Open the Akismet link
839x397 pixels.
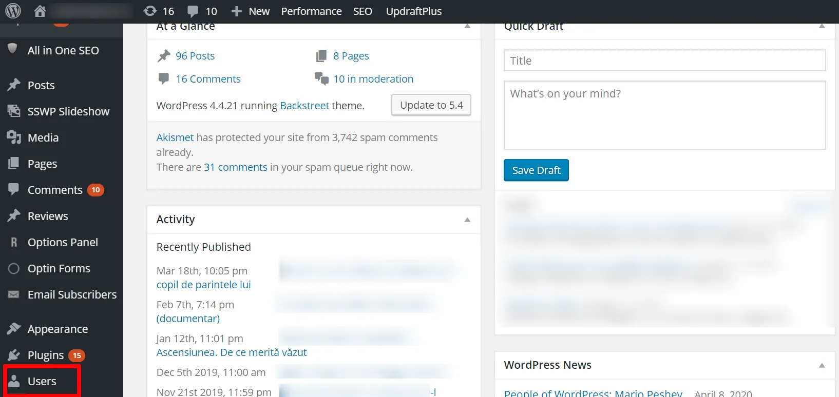click(175, 137)
